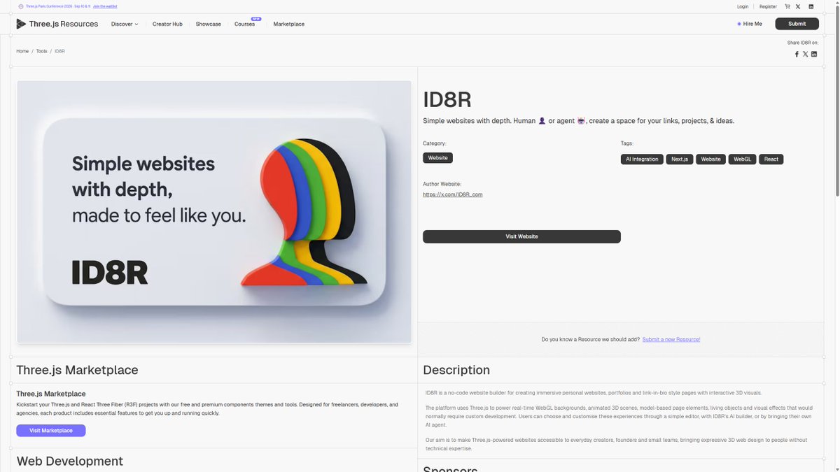Open the author website x.com/ID8R_com link
The image size is (840, 472).
pyautogui.click(x=452, y=194)
